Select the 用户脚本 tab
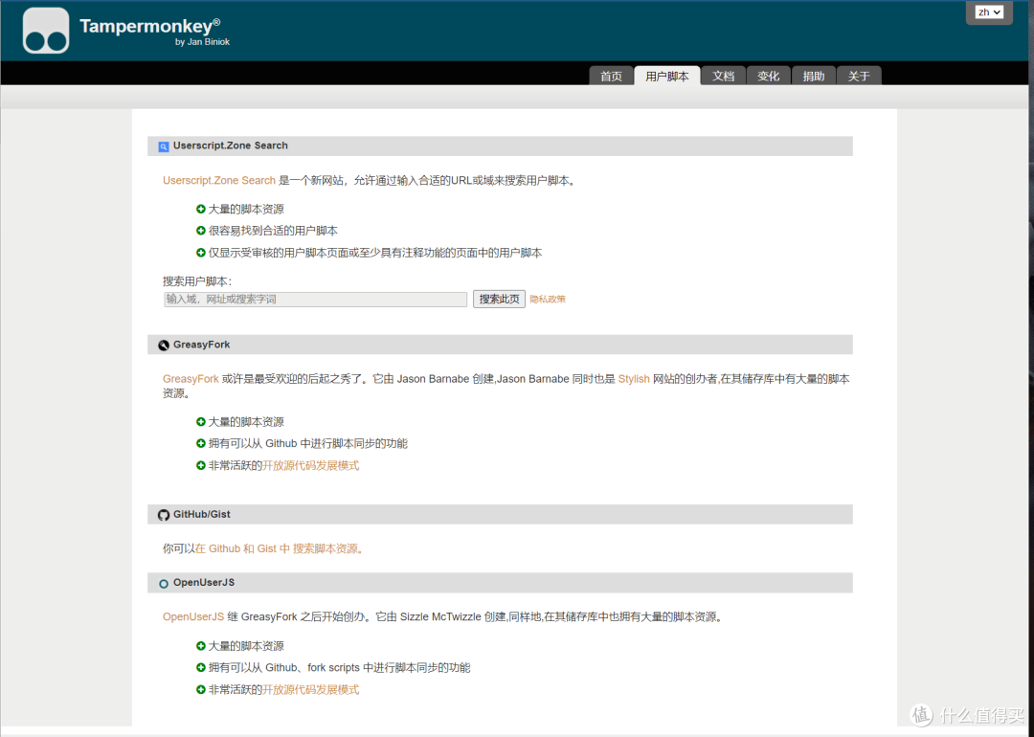 click(666, 77)
